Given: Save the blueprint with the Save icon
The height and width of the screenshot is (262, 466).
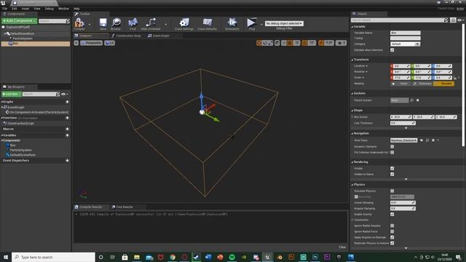Looking at the screenshot, I should 103,23.
